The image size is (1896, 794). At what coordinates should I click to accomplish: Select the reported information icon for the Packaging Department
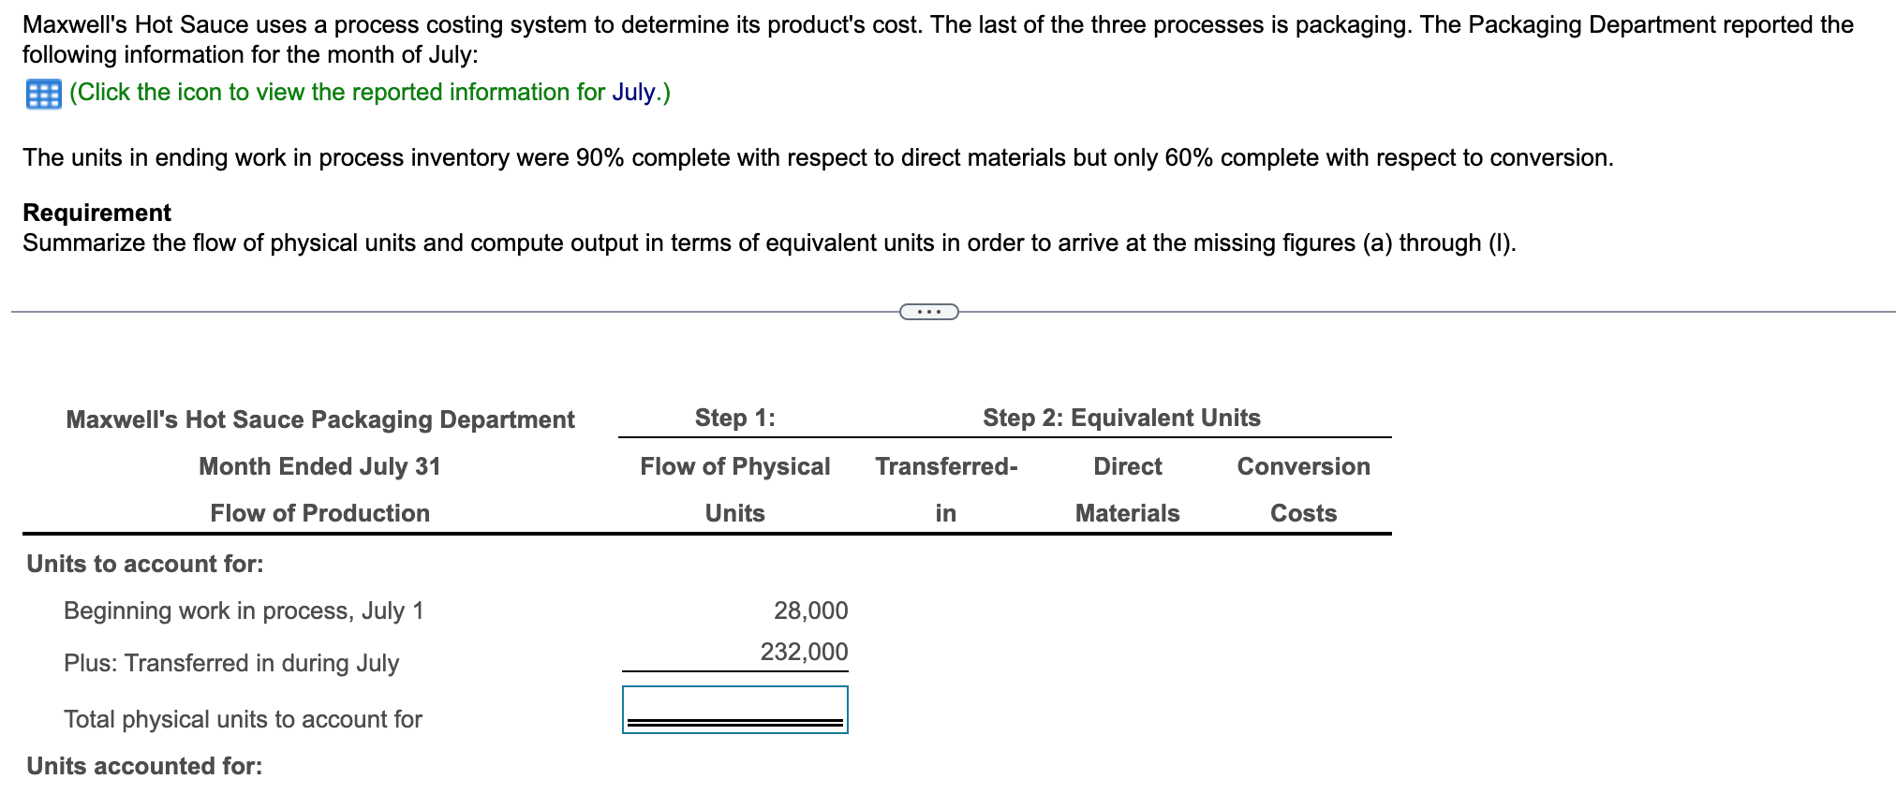click(x=42, y=93)
